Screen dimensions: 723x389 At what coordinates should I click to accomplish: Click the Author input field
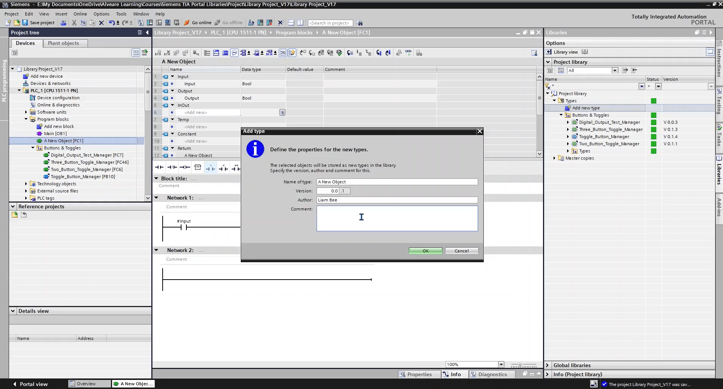click(397, 200)
